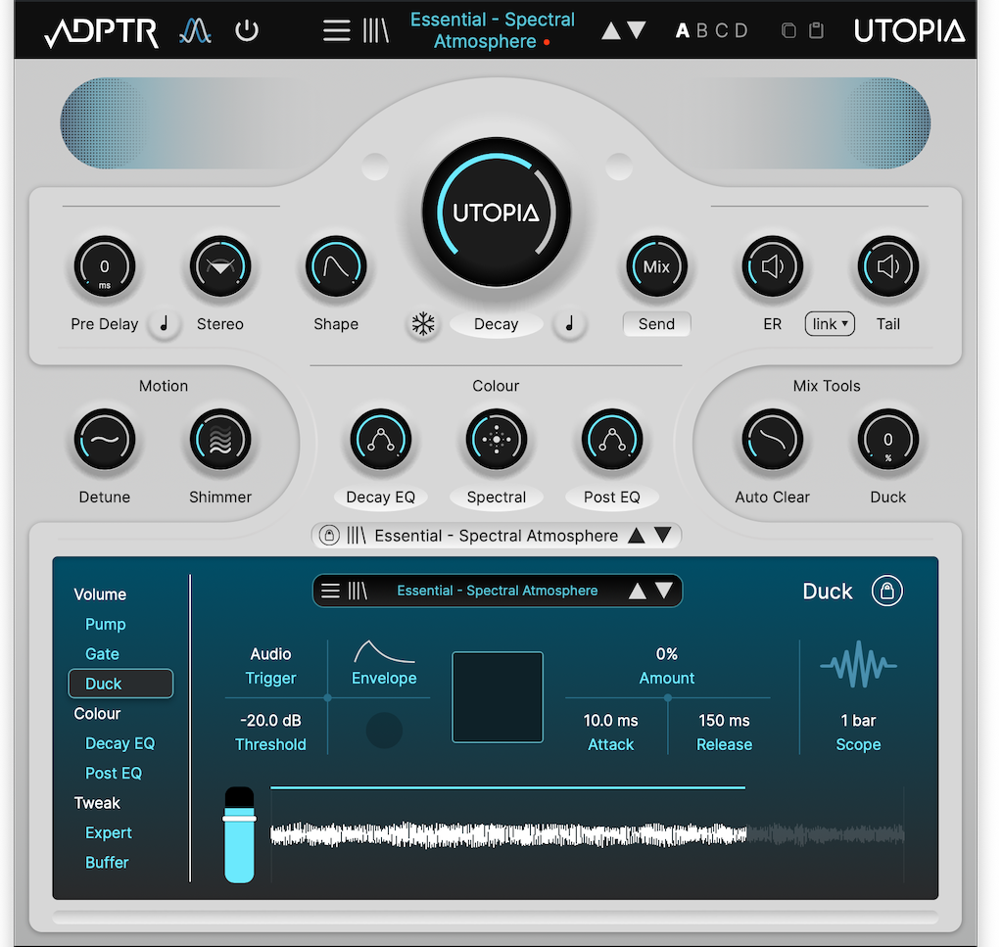
Task: Open the Duck panel preset library
Action: (x=358, y=591)
